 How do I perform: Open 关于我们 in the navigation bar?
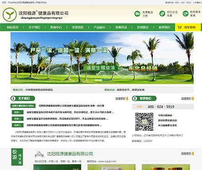(35, 27)
